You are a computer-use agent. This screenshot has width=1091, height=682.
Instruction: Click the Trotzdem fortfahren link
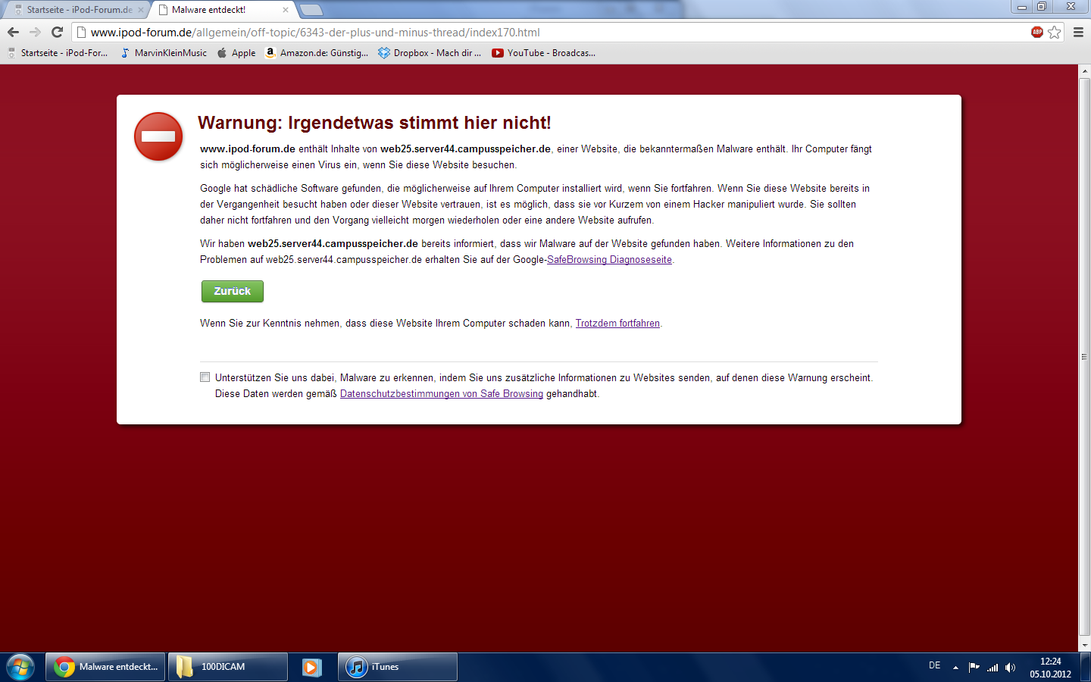tap(617, 324)
